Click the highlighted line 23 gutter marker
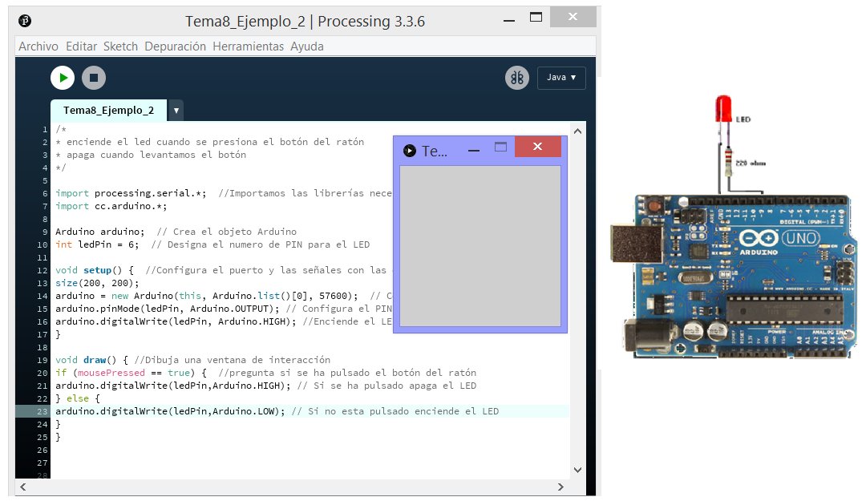The width and height of the screenshot is (866, 501). pyautogui.click(x=41, y=410)
